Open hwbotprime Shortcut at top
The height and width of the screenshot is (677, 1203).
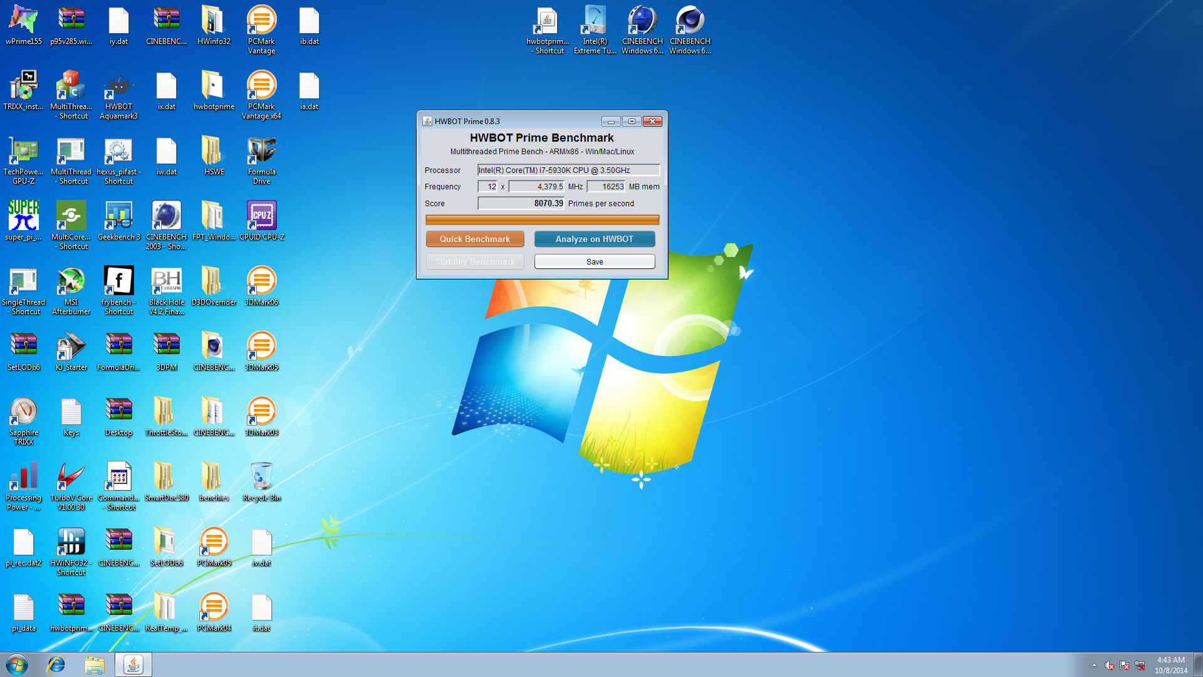547,29
